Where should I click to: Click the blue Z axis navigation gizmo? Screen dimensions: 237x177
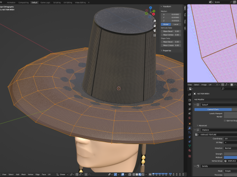click(x=151, y=7)
